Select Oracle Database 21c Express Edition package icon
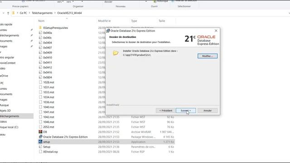 40,137
